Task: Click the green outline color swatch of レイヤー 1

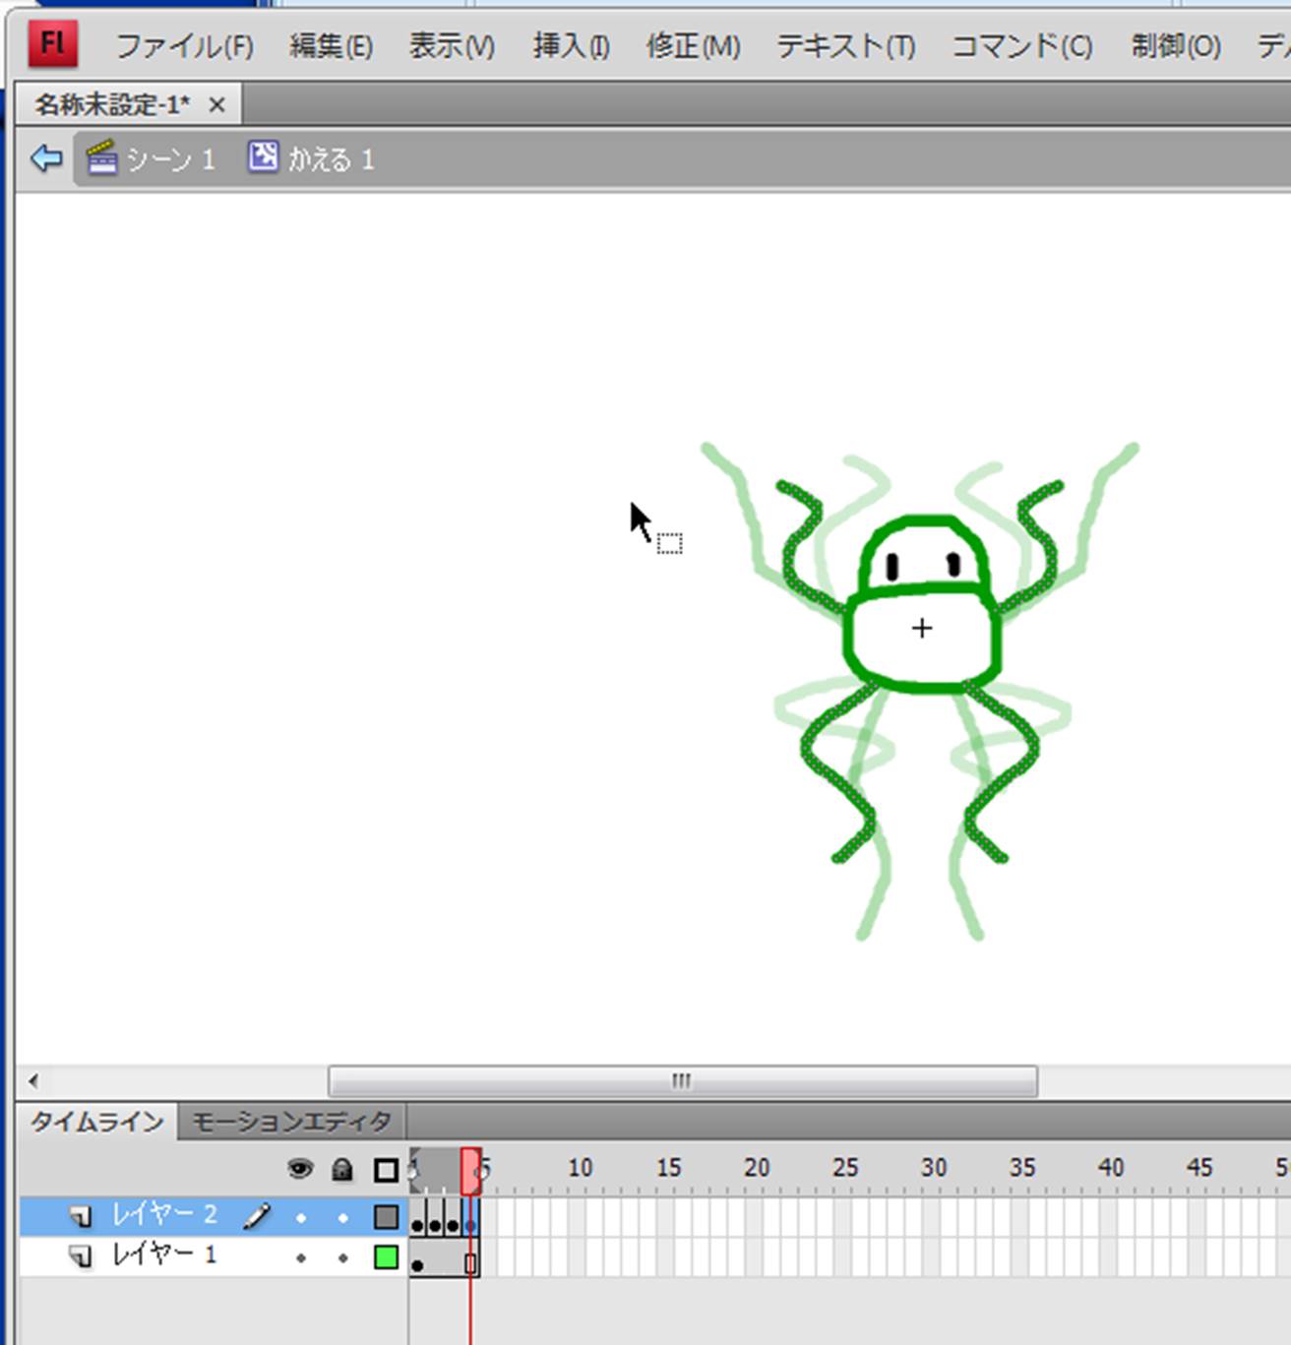Action: pos(386,1257)
